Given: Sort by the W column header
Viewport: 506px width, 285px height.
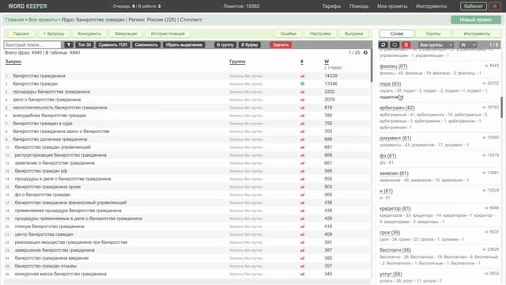Looking at the screenshot, I should click(x=327, y=62).
